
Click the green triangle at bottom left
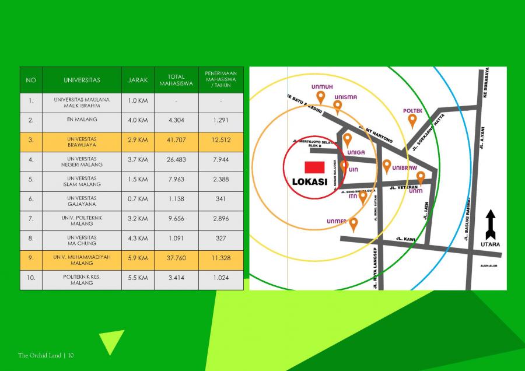111,339
